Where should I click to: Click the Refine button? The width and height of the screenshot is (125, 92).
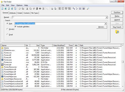click(x=117, y=16)
